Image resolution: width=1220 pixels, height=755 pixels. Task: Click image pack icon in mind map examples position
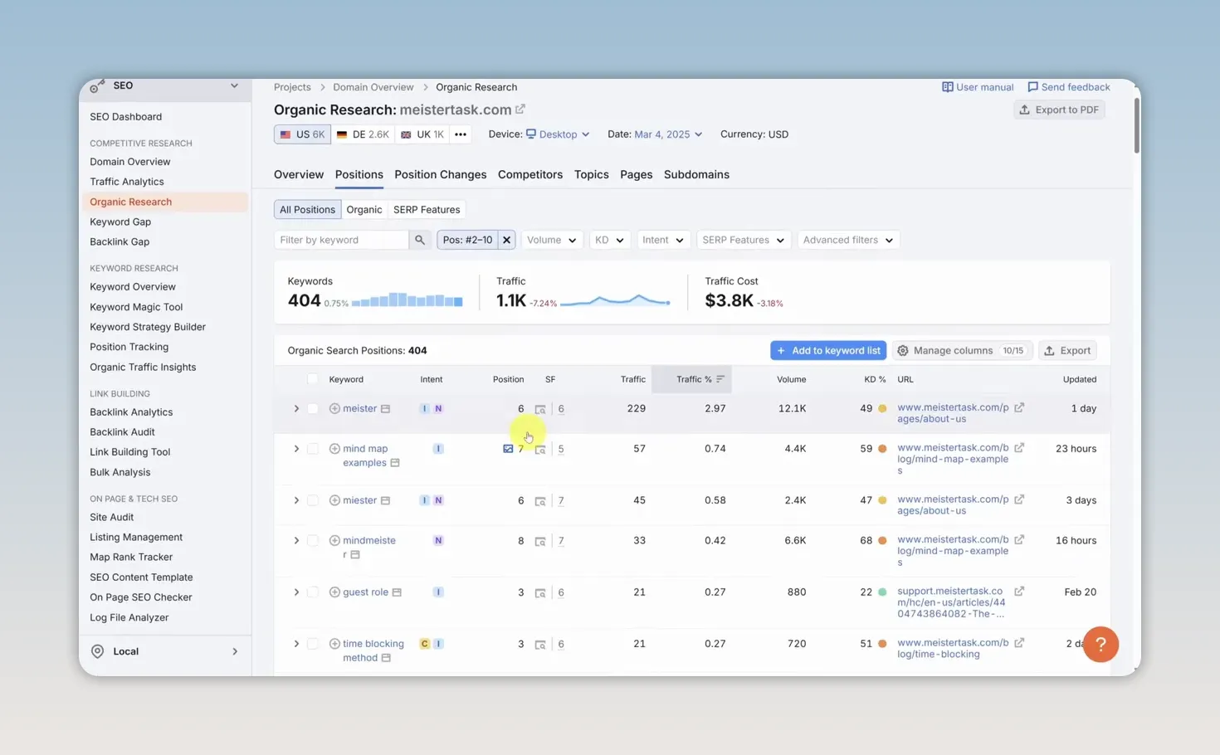[508, 449]
